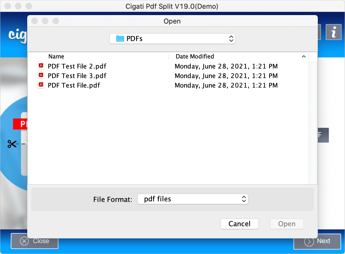Select the file PDF Test File 3.pdf
The width and height of the screenshot is (345, 254).
[x=77, y=76]
